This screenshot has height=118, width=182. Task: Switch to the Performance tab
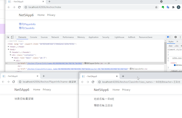68,37
